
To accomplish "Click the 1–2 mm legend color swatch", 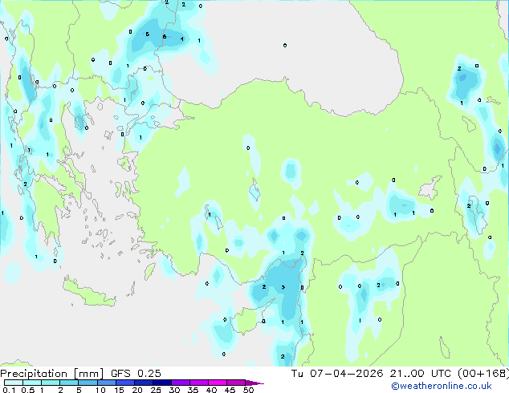I will coord(51,383).
